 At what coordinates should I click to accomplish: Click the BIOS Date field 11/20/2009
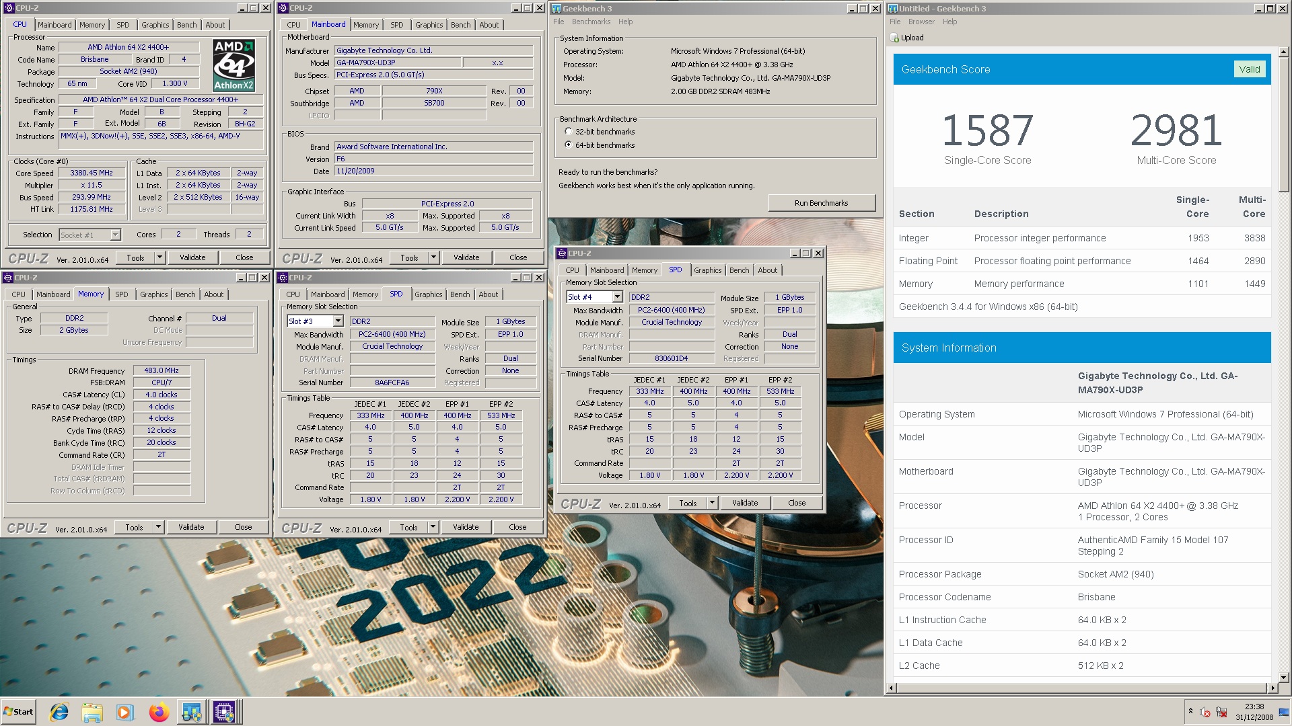[434, 171]
